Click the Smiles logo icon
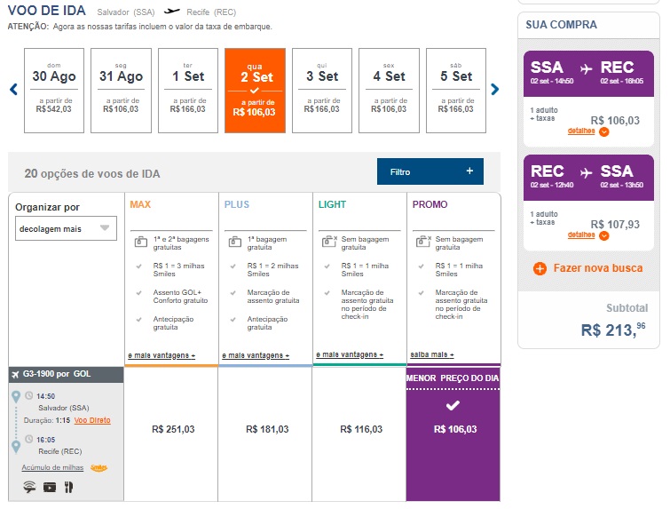The height and width of the screenshot is (509, 670). click(x=99, y=467)
